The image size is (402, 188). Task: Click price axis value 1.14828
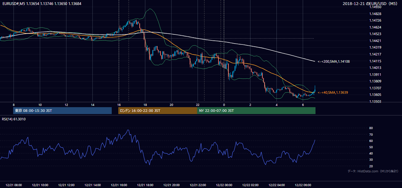pyautogui.click(x=376, y=14)
